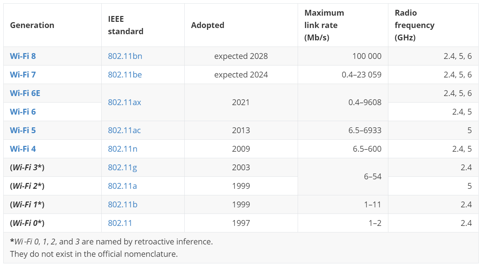
Task: Click the IEEE standard column header
Action: point(126,25)
